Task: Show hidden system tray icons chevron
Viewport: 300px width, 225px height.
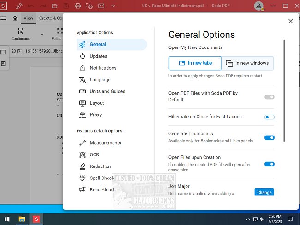Action: point(248,219)
